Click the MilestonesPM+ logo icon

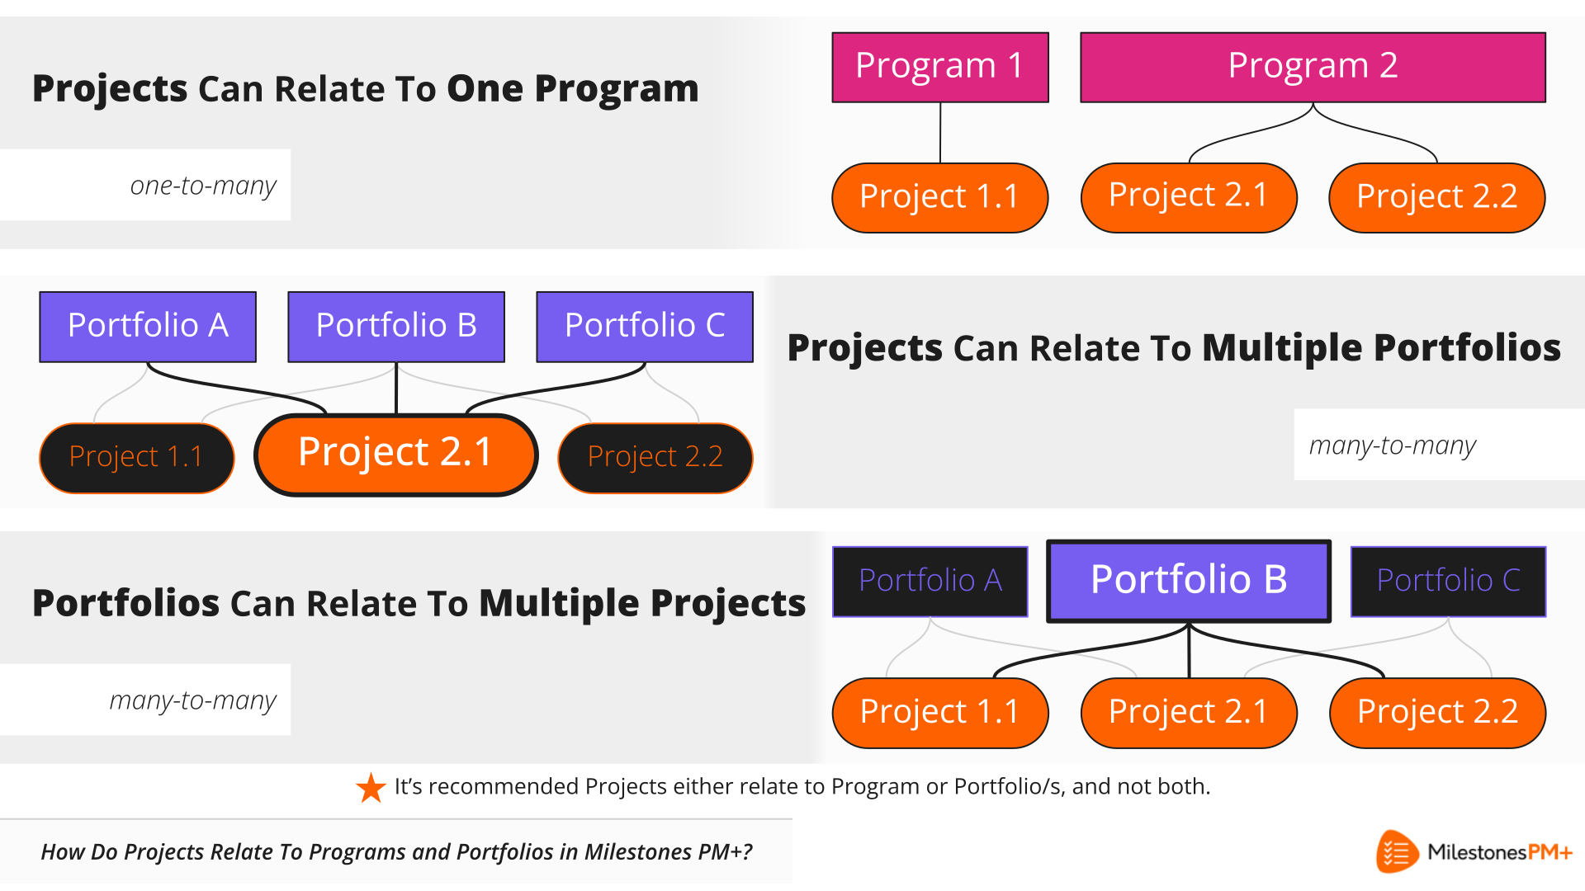tap(1397, 851)
